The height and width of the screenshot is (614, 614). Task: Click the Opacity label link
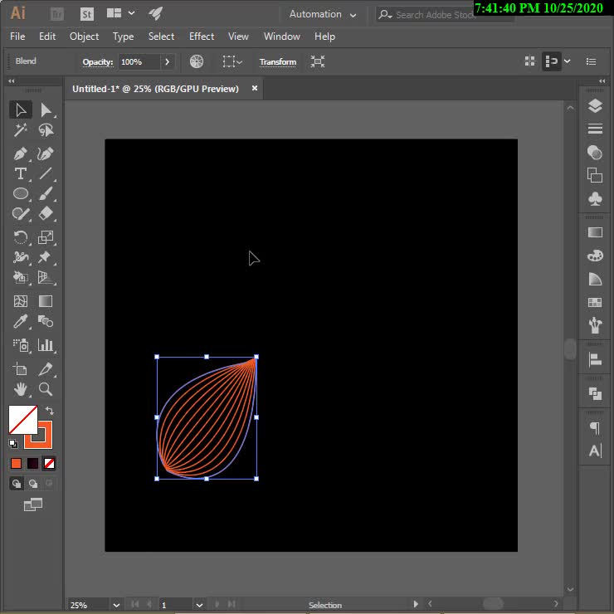(x=97, y=62)
